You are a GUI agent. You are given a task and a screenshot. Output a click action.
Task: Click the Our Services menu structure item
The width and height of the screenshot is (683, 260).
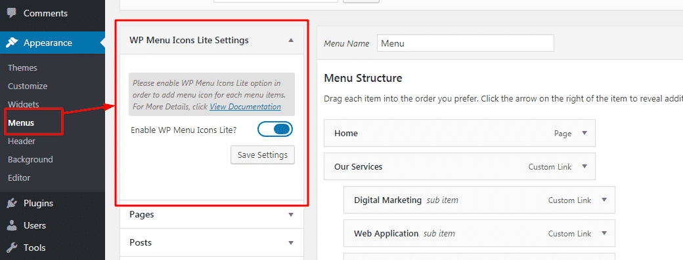click(460, 167)
